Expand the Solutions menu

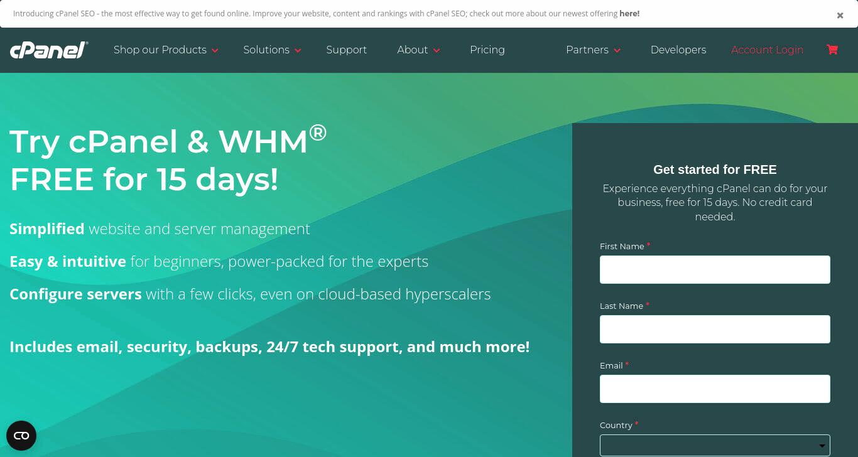coord(272,50)
